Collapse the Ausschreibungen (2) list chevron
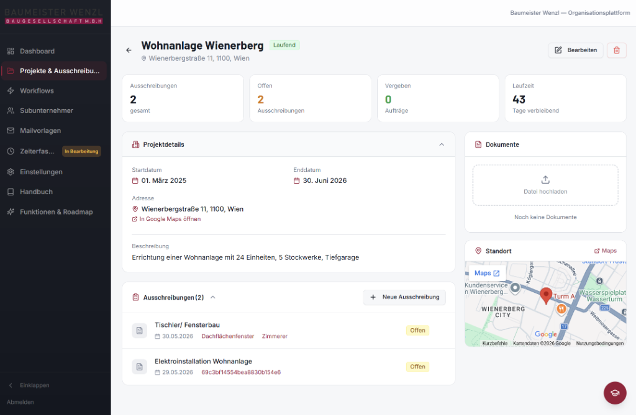 (x=213, y=298)
